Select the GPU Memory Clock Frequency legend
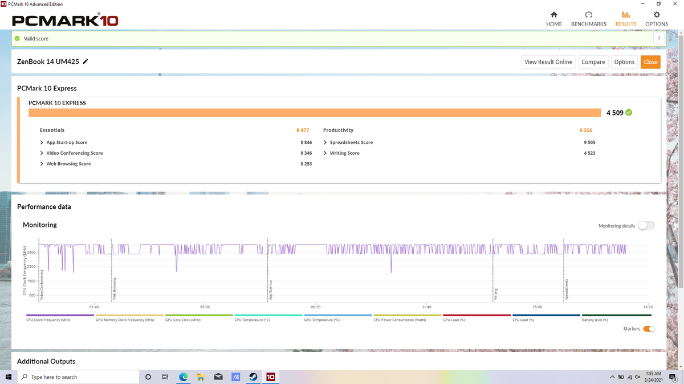 tap(130, 315)
